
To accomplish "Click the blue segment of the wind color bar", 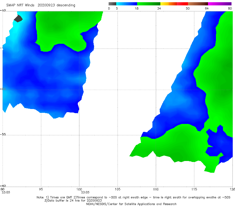I will tap(127, 4).
